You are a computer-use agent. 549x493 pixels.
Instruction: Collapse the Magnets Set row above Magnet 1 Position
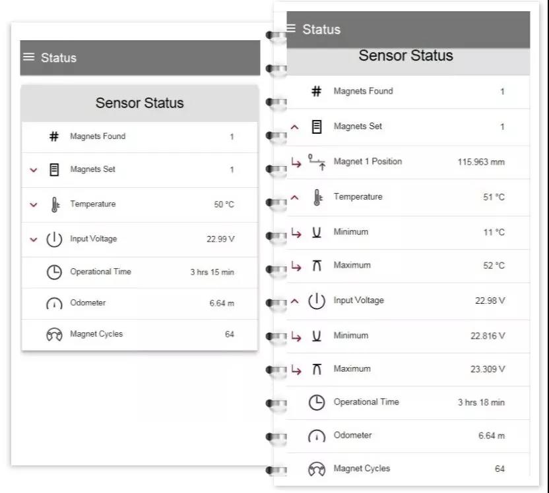(x=295, y=127)
